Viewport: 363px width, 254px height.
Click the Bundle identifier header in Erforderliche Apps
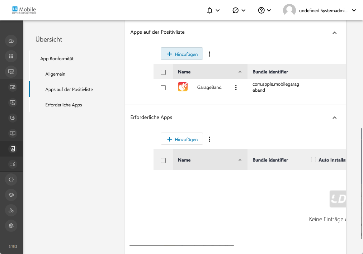point(270,160)
